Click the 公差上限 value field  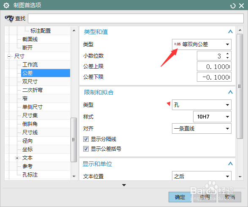click(214, 66)
